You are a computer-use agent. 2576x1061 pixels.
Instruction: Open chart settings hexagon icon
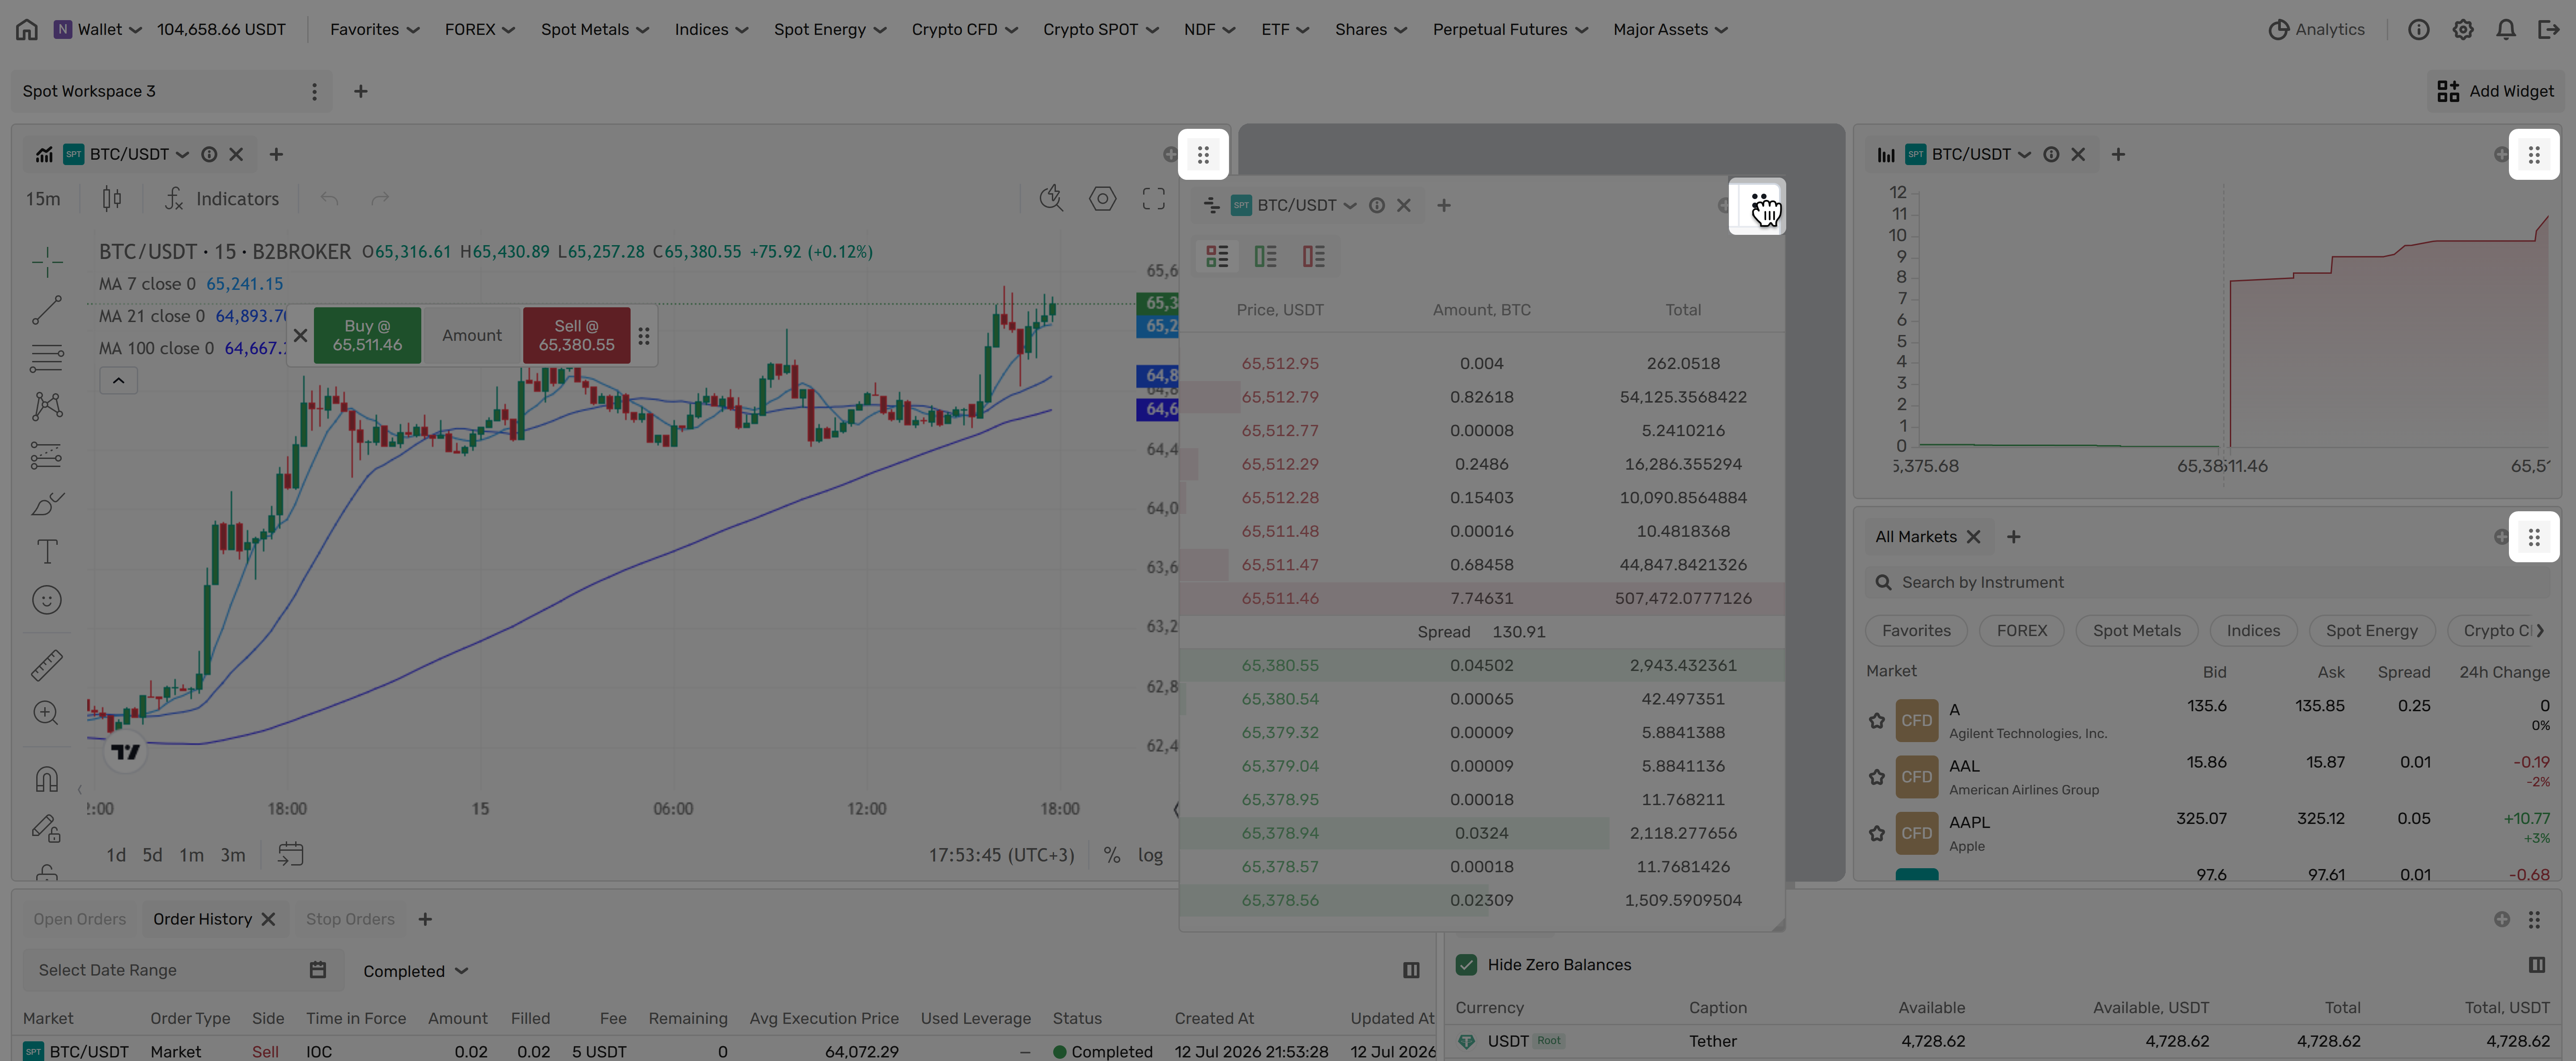coord(1102,199)
